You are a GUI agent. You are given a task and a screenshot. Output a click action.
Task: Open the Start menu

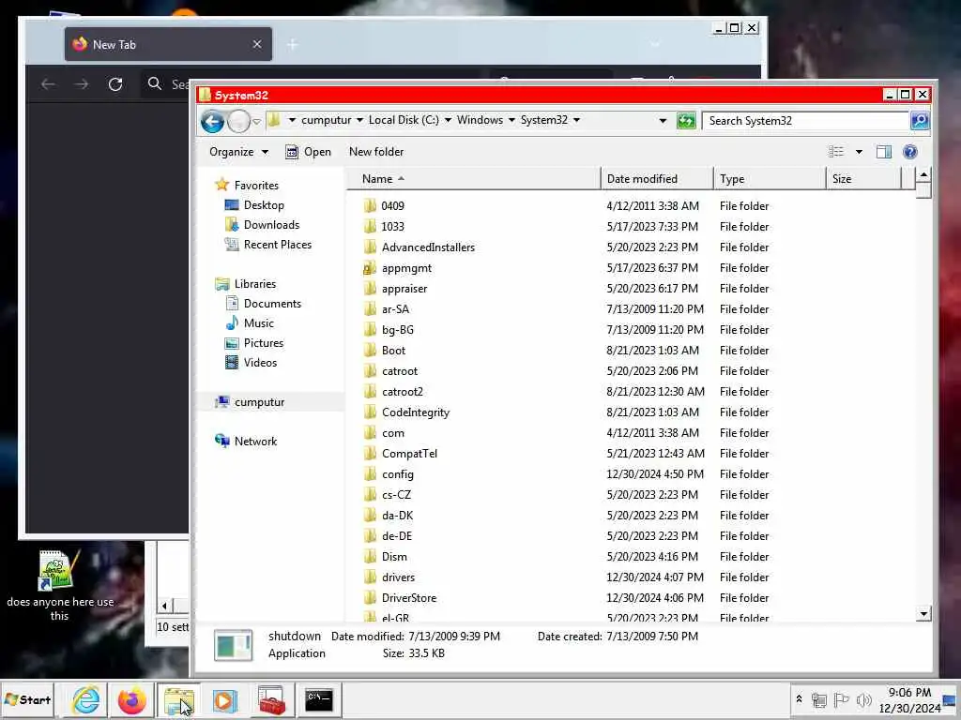(28, 699)
